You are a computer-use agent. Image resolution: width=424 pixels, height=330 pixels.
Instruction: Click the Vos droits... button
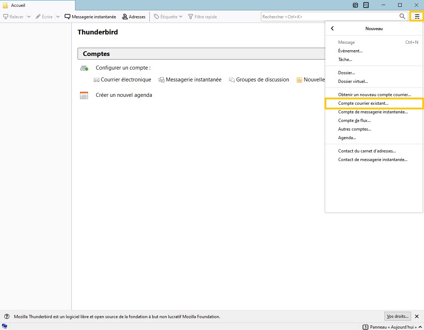click(x=397, y=316)
